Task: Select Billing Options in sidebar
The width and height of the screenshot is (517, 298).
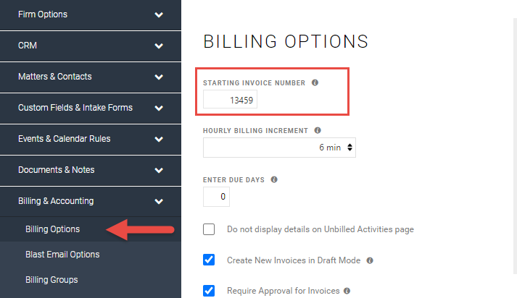Action: click(53, 229)
